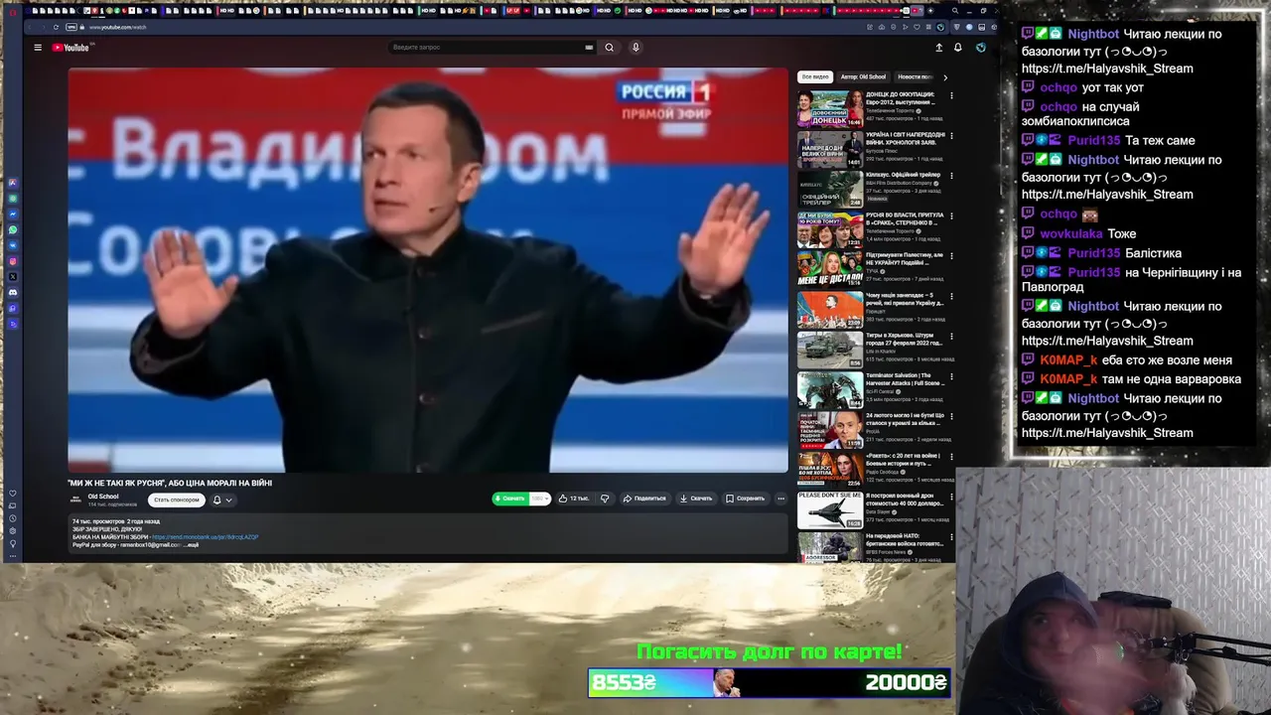The width and height of the screenshot is (1271, 715).
Task: Open the Old School channel avatar
Action: click(x=75, y=499)
